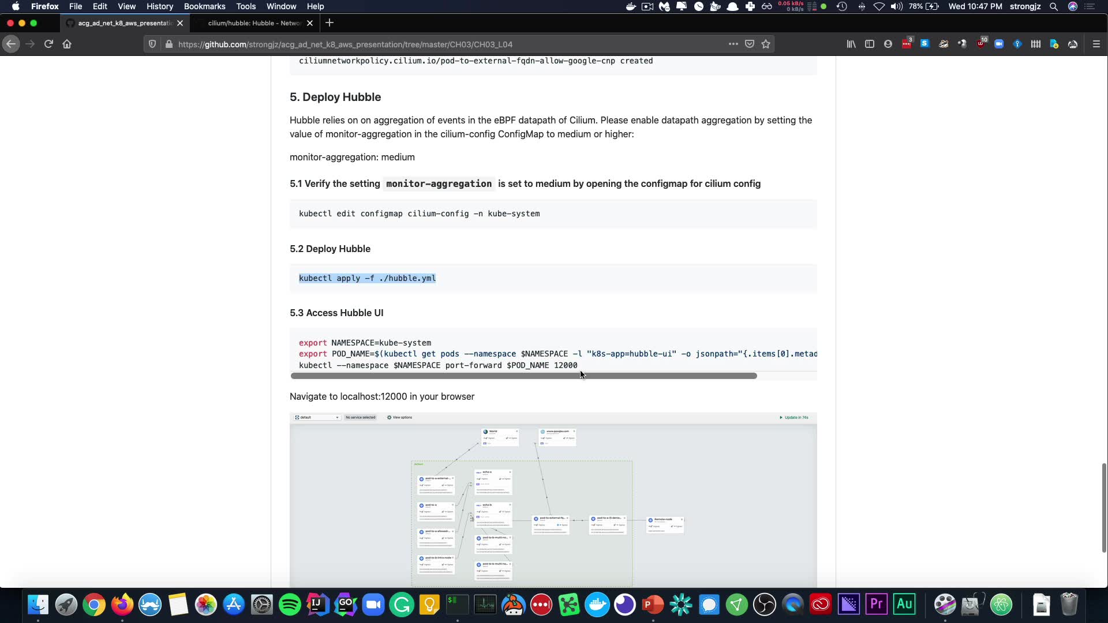The width and height of the screenshot is (1108, 623).
Task: Open the Bookmarks menu
Action: click(x=204, y=6)
